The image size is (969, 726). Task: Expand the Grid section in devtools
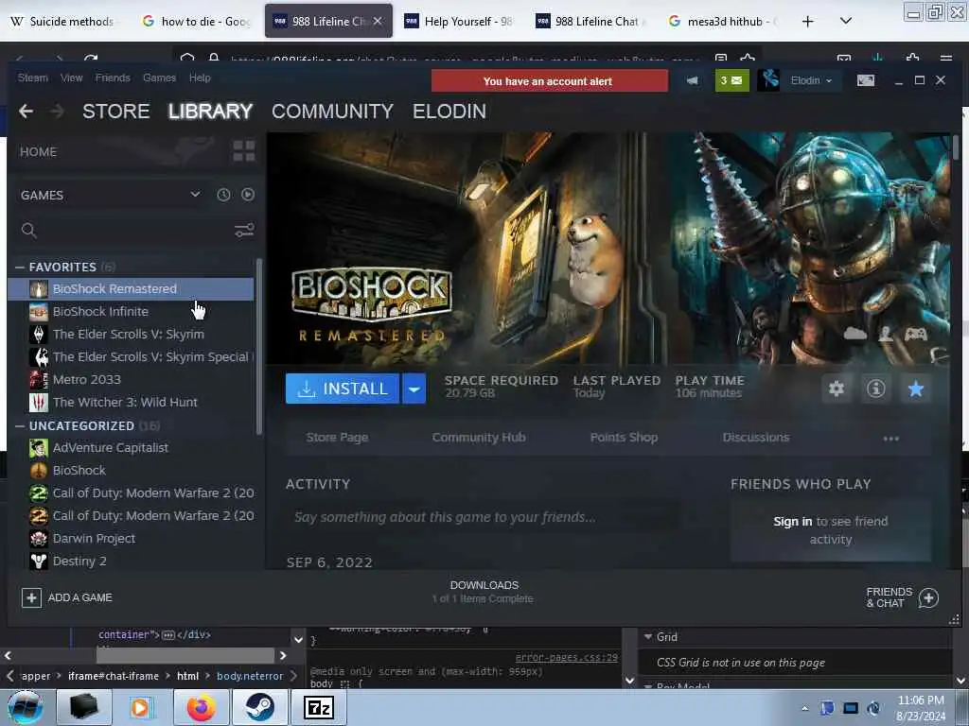[x=648, y=636]
